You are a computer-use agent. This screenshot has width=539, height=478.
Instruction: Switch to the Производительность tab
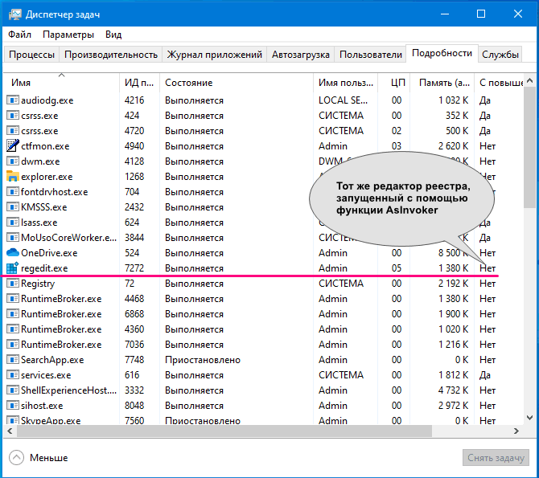coord(111,55)
